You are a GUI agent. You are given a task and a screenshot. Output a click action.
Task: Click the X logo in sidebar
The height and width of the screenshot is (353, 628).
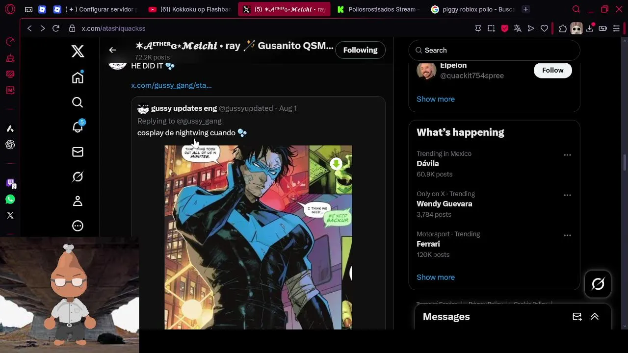pyautogui.click(x=78, y=51)
